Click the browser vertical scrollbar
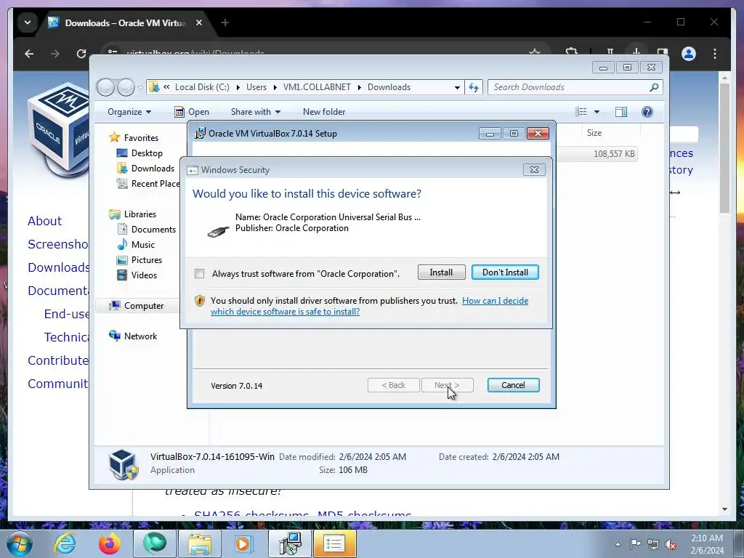 (724, 148)
